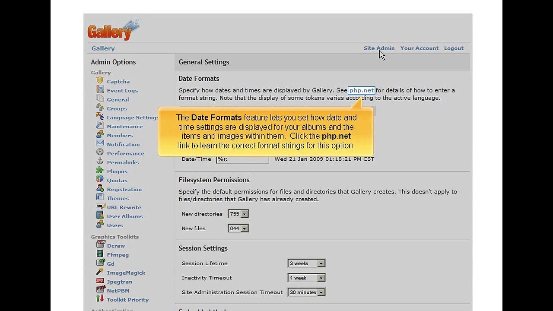
Task: Open the Permalinks link
Action: (x=123, y=163)
